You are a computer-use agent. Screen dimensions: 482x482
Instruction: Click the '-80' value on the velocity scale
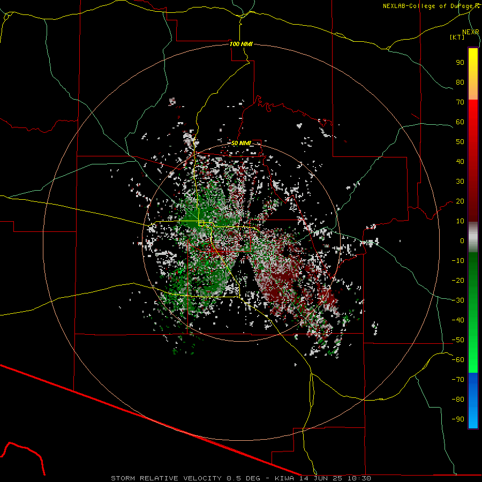(458, 400)
